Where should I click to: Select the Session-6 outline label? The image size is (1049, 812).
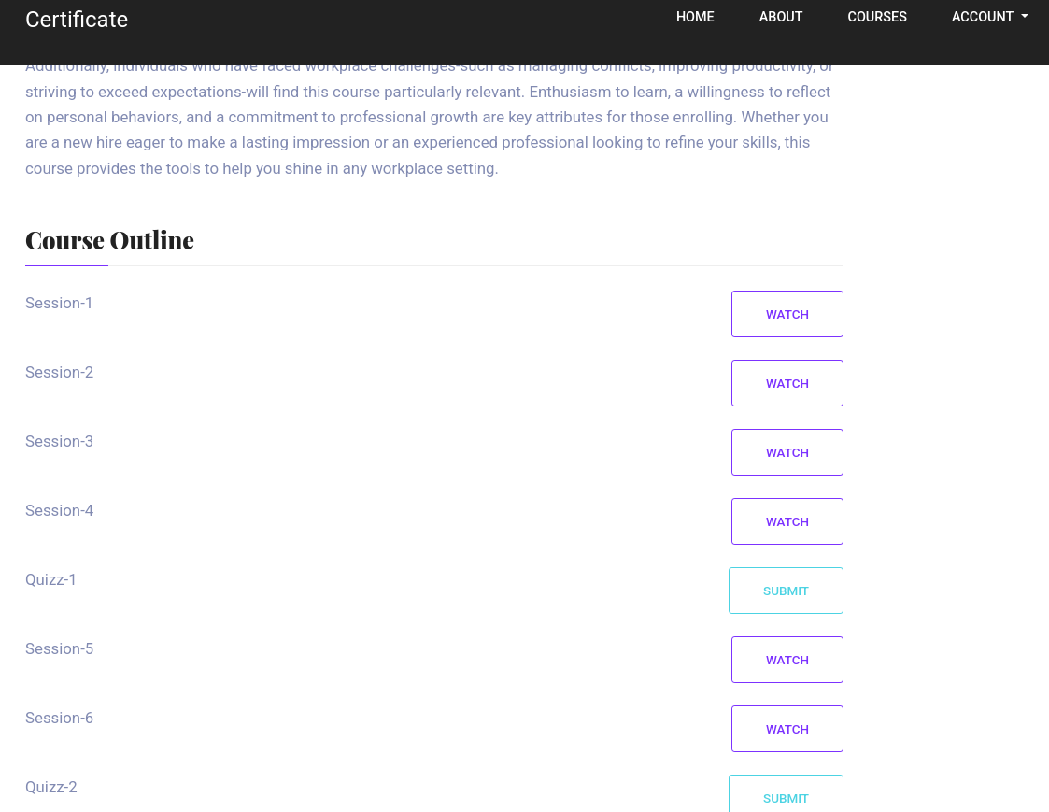click(x=60, y=719)
